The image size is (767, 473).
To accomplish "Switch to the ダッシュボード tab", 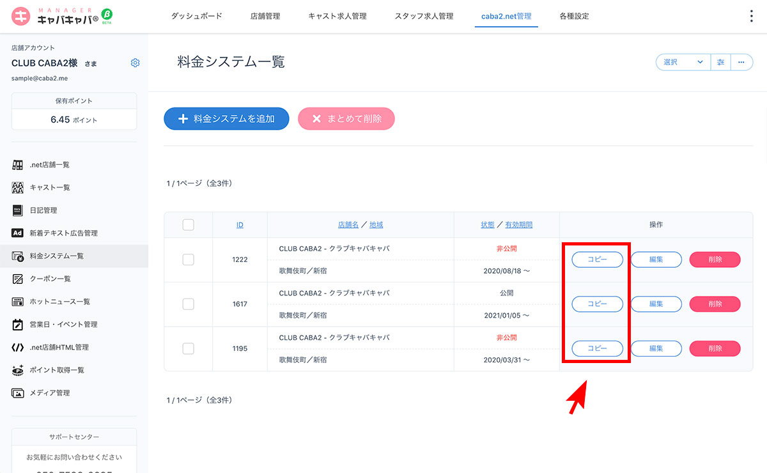I will [x=196, y=16].
